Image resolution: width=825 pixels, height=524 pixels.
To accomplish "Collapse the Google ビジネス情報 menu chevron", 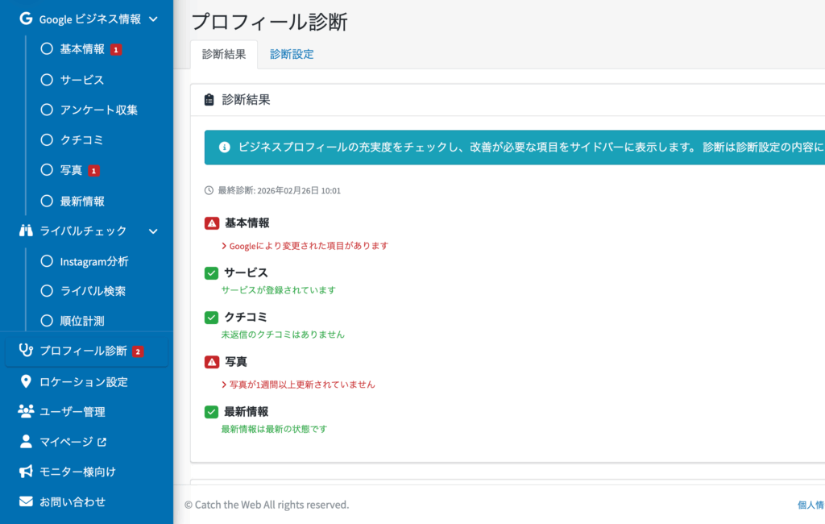I will coord(153,19).
